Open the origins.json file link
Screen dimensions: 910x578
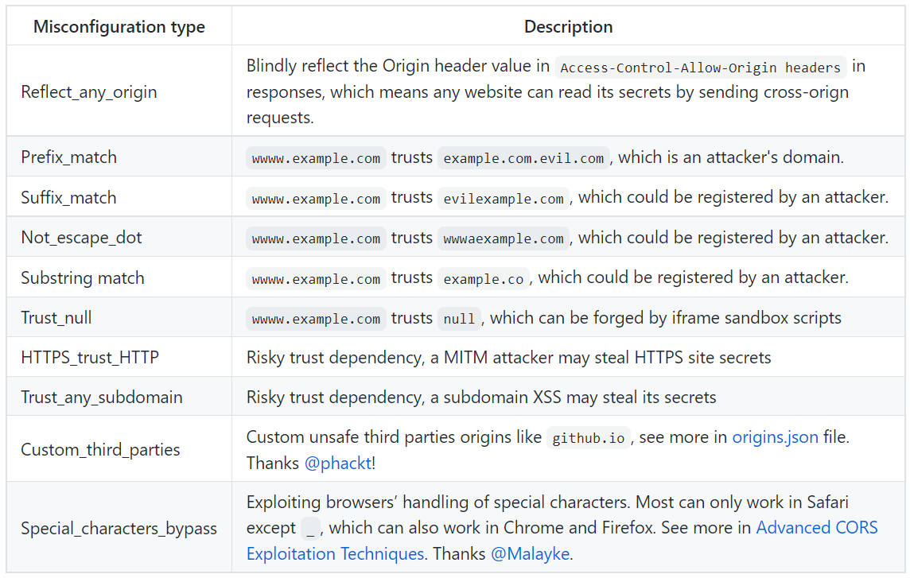(775, 436)
